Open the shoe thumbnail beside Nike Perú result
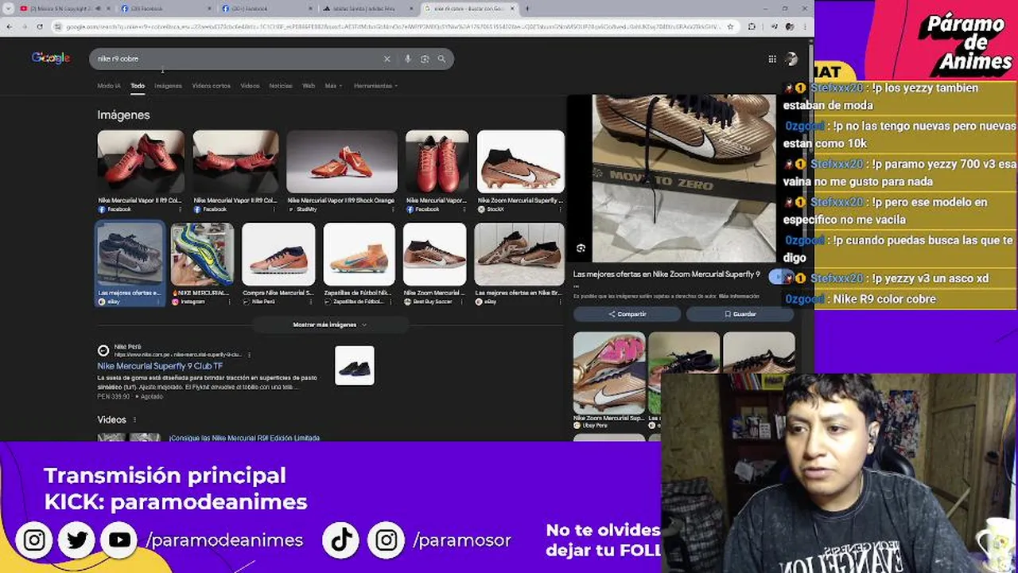This screenshot has height=573, width=1018. [355, 366]
